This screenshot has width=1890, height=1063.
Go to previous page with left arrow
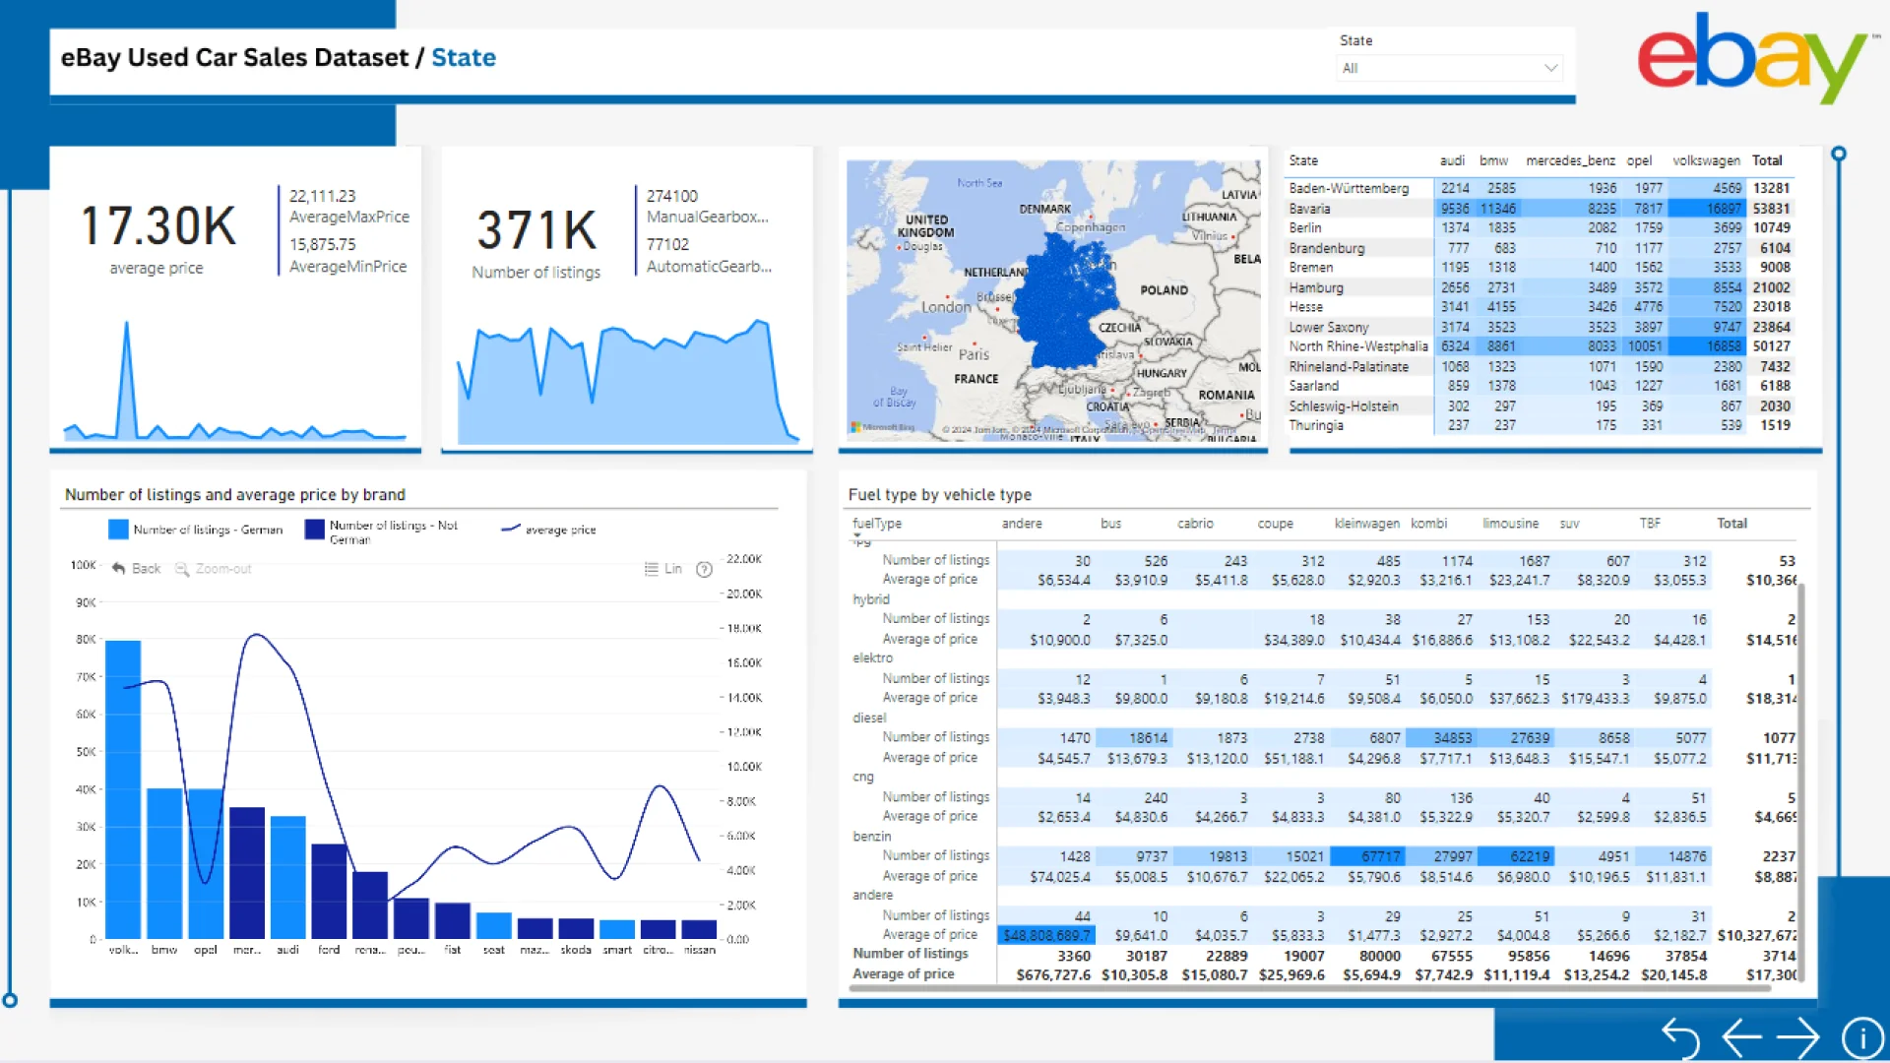tap(1741, 1037)
